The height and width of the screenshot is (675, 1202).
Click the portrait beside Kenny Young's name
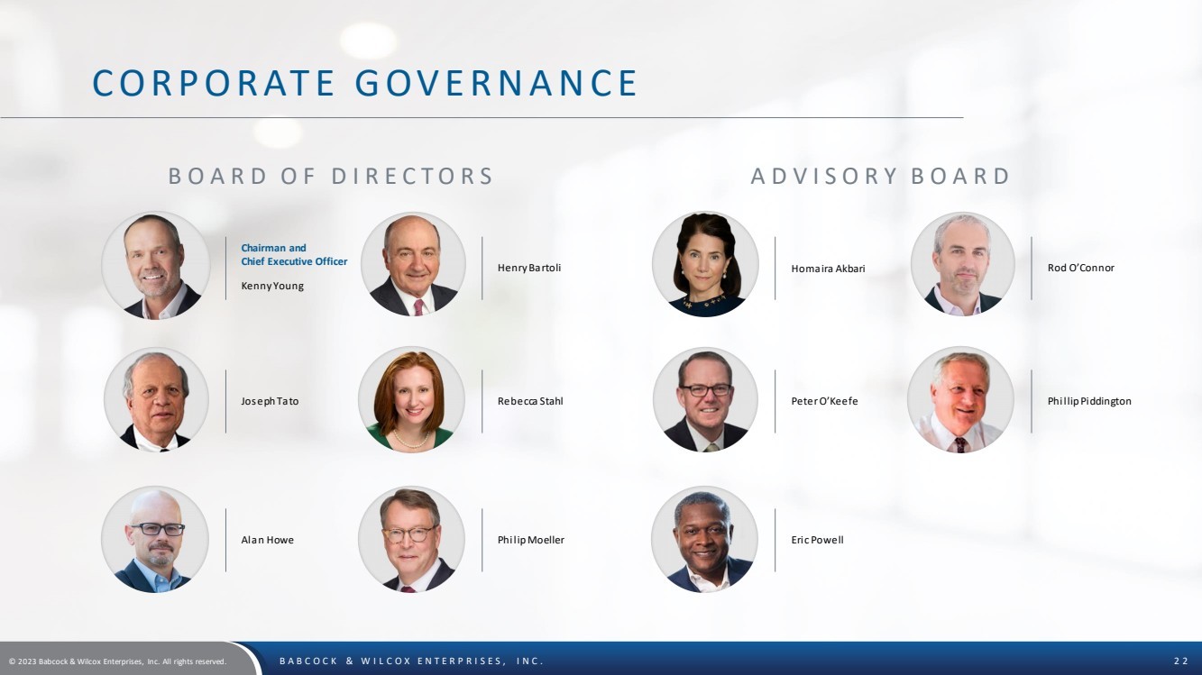[x=155, y=266]
